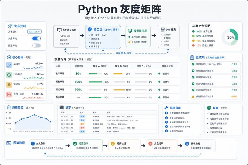Screen dimensions: 248x165
Task: Click the green status dot beside 观察中
Action: coord(159,82)
